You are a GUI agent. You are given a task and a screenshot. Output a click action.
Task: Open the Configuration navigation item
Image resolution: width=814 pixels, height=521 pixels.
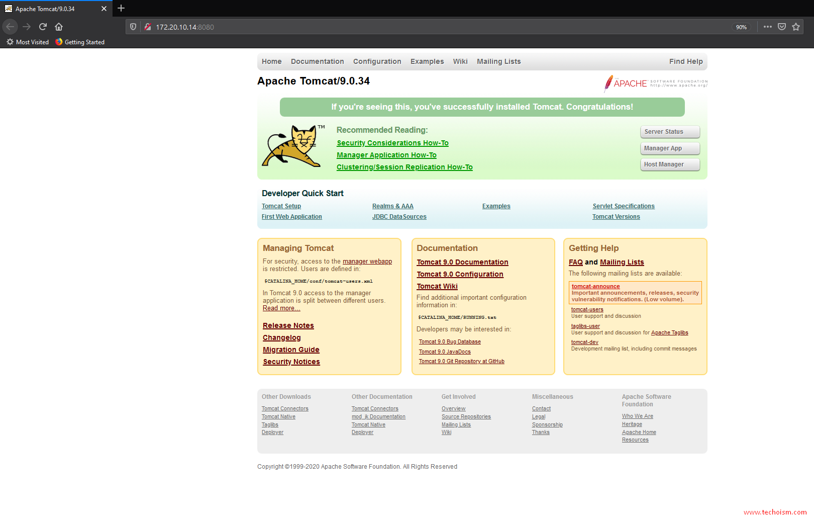377,61
